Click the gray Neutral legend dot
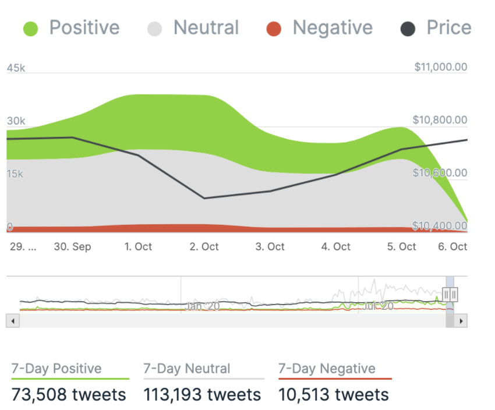Screen dimensions: 495x410 154,29
